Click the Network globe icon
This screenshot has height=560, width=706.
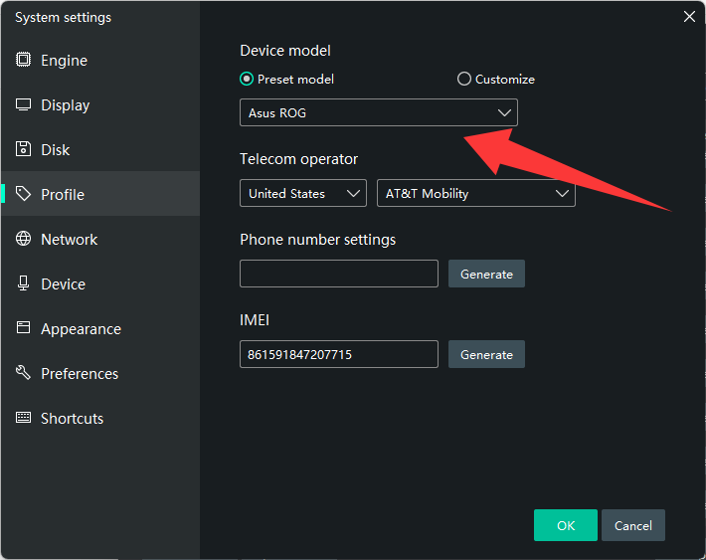[x=23, y=239]
